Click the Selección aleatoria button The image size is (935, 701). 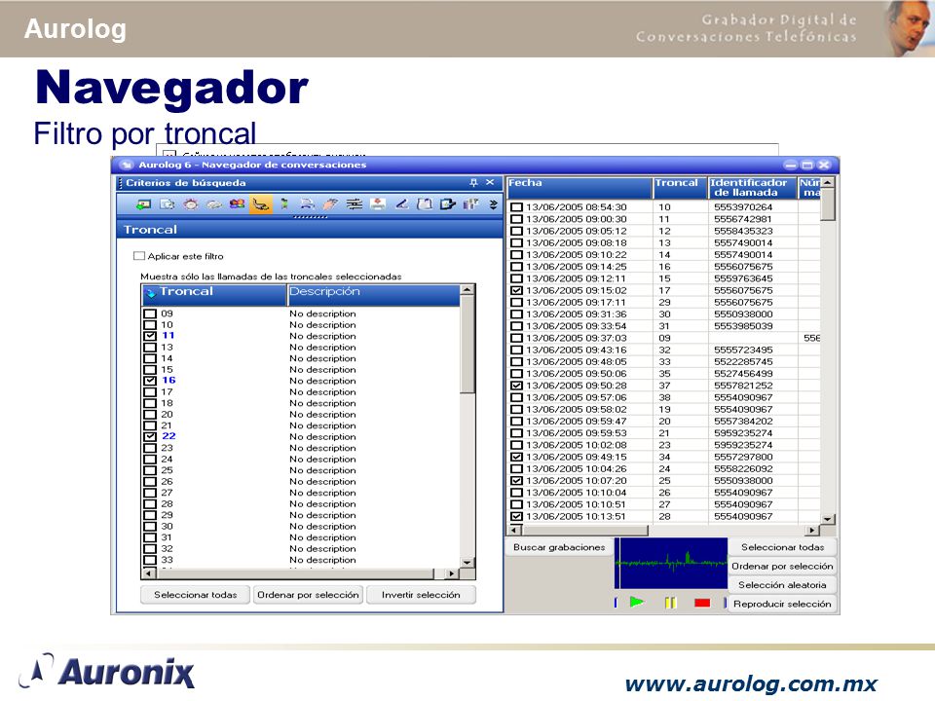coord(782,585)
